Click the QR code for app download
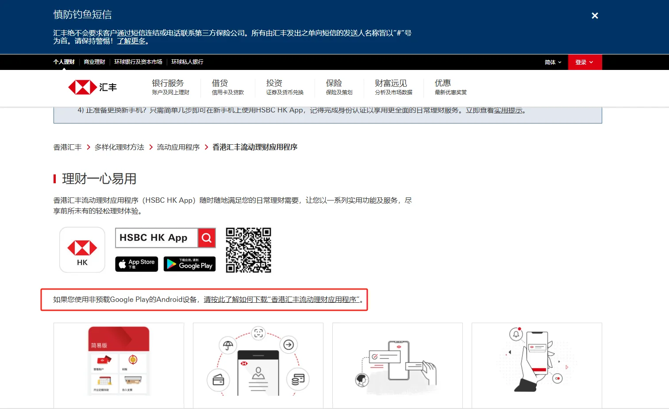Screen dimensions: 669x409 (248, 250)
